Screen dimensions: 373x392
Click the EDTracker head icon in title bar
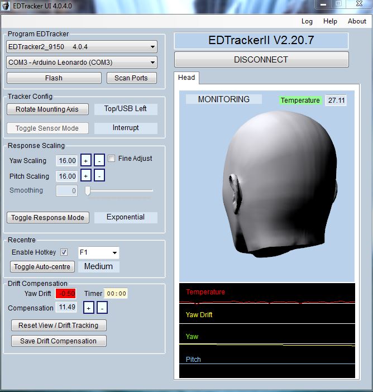click(x=5, y=6)
